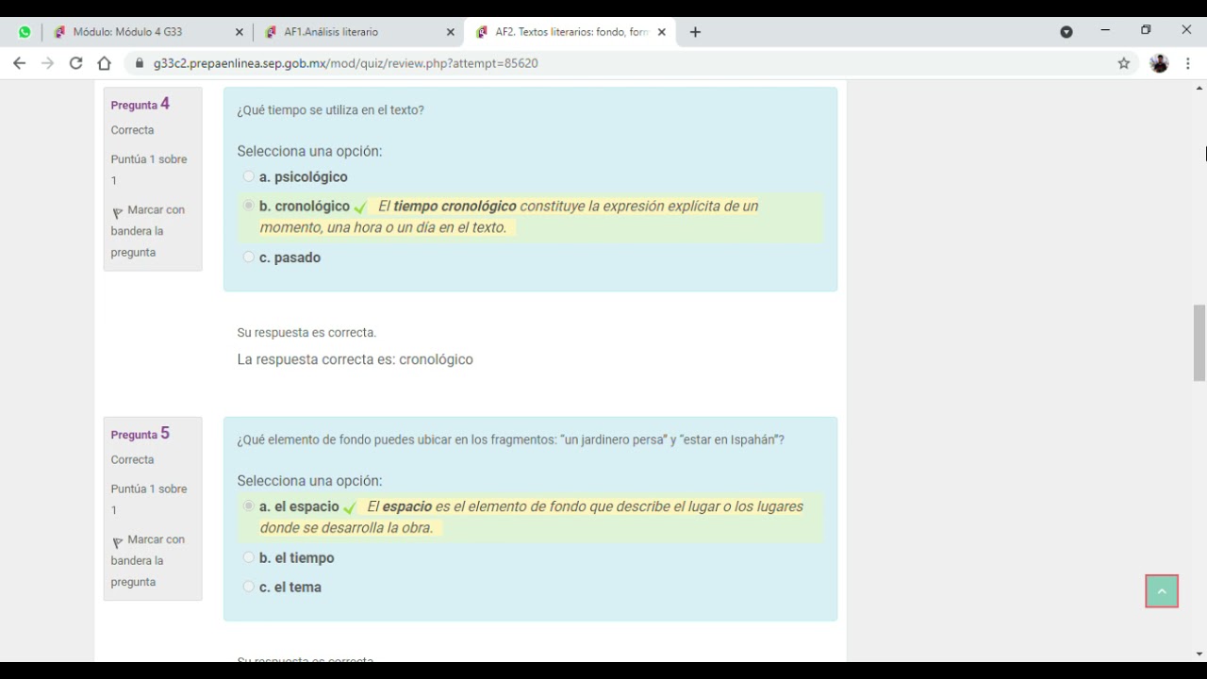The width and height of the screenshot is (1207, 679).
Task: Click text 'La respuesta correcta es: cronológico'
Action: pyautogui.click(x=355, y=359)
